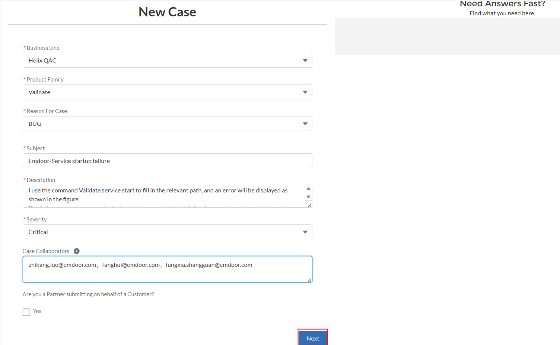Click the Description scrollbar down arrow
560x345 pixels.
pos(308,197)
